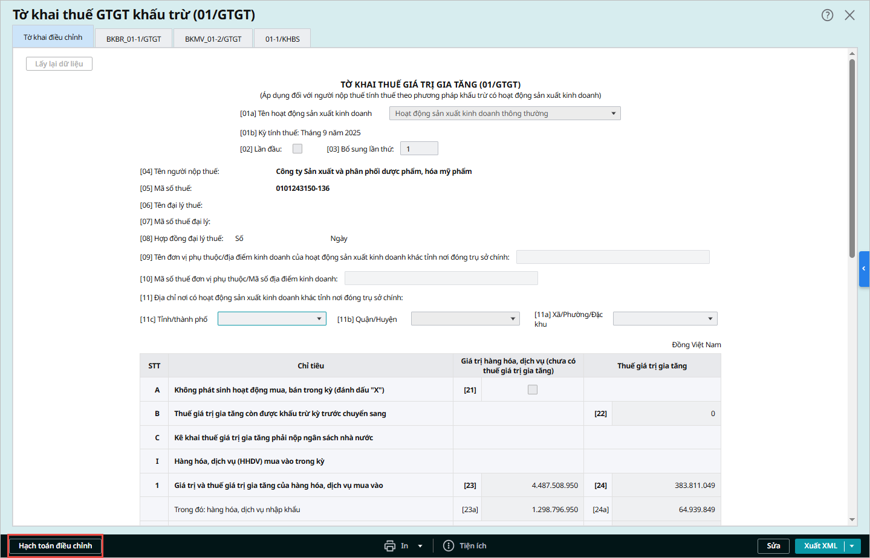The height and width of the screenshot is (558, 870).
Task: Toggle the [02] Lần đầu checkbox
Action: [x=297, y=149]
